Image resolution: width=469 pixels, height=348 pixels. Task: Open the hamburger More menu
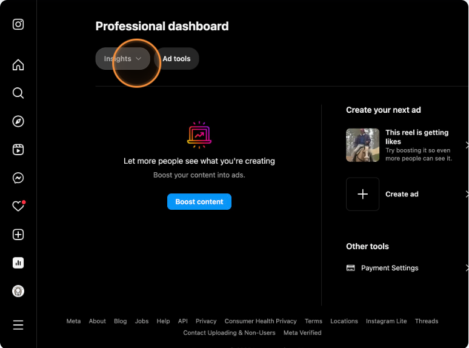pos(18,325)
